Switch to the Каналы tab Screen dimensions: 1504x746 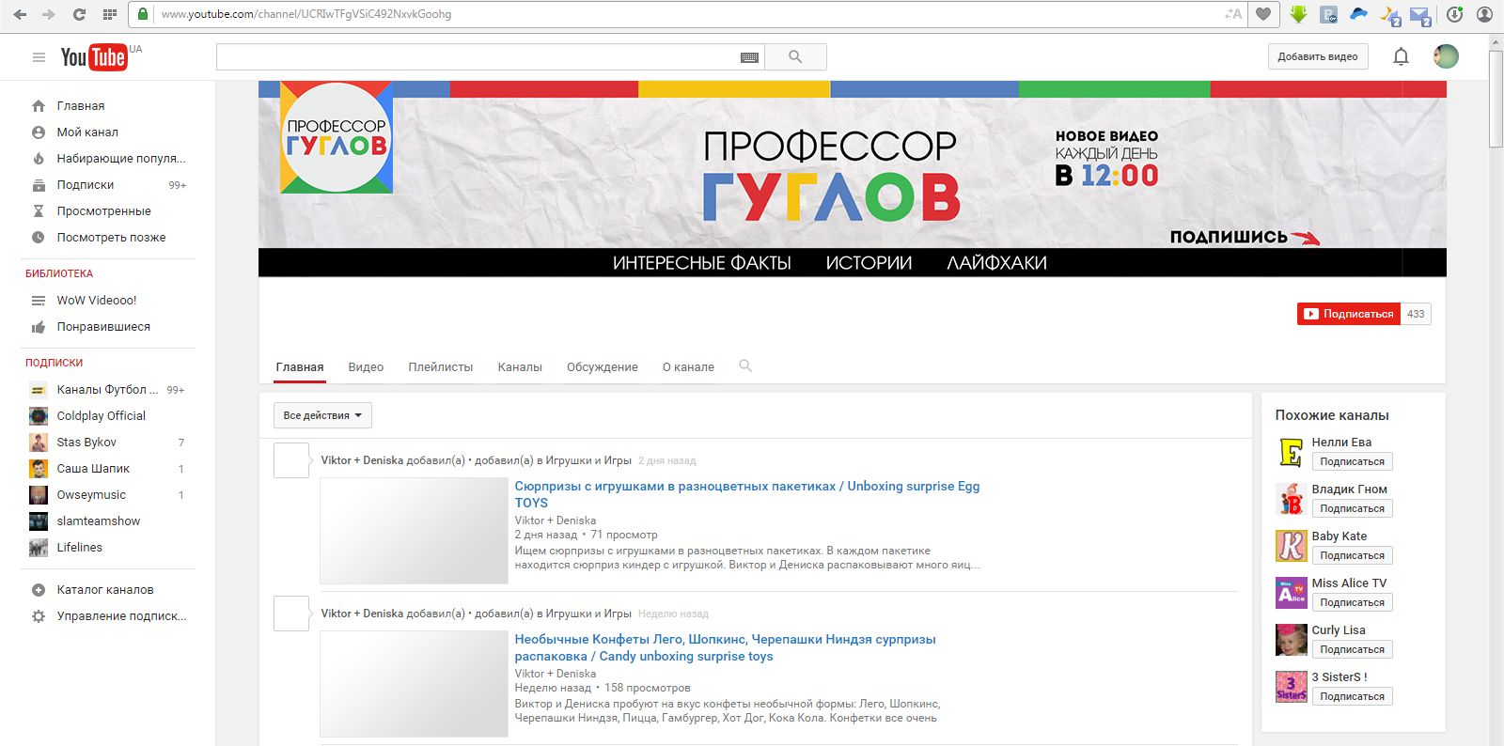tap(520, 367)
